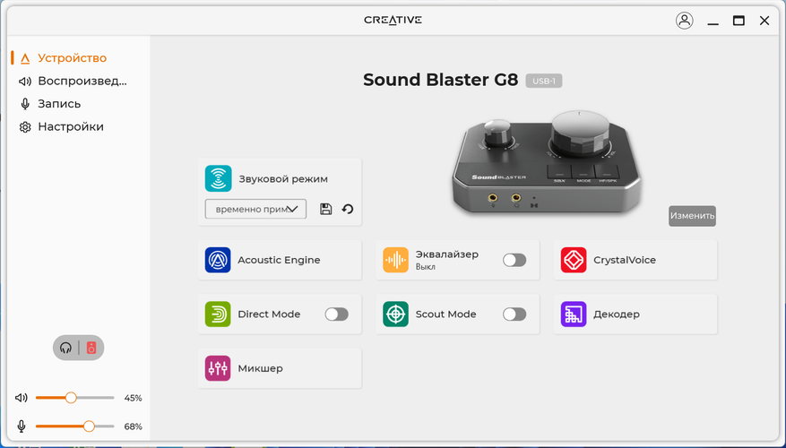
Task: Click the Scout Mode label
Action: 445,314
